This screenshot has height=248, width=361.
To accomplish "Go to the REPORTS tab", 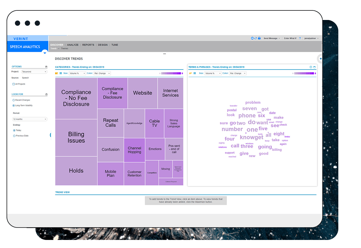I will [x=88, y=45].
